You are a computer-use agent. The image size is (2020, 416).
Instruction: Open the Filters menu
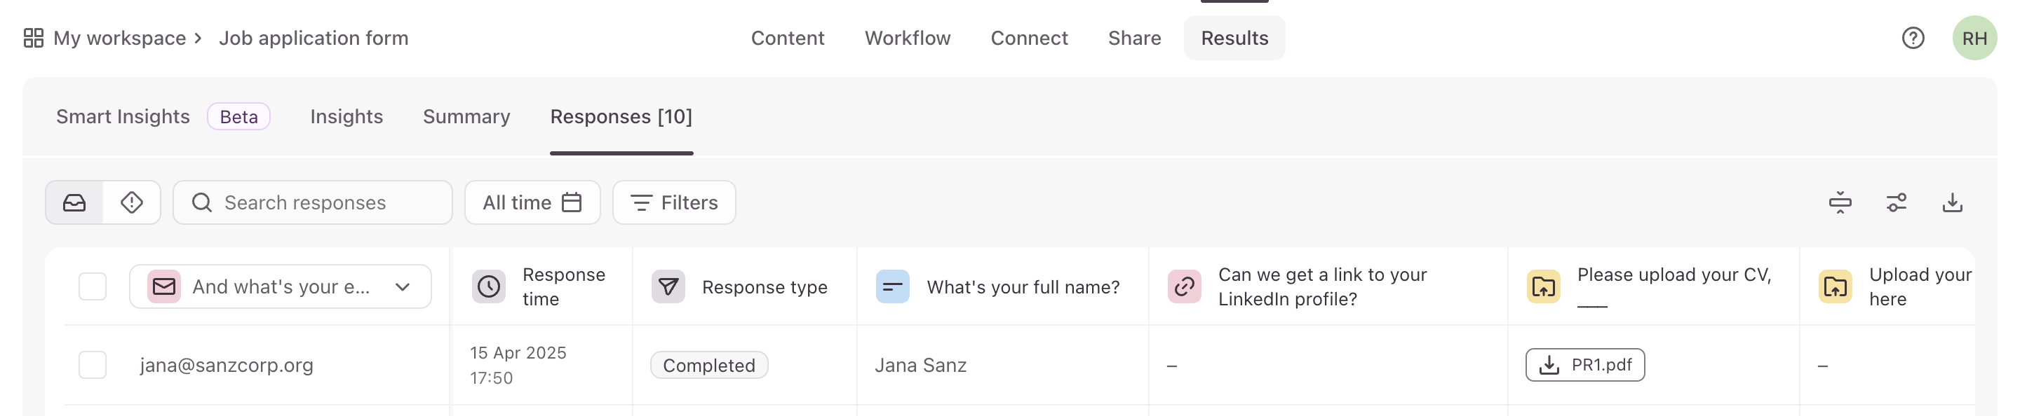pos(674,203)
